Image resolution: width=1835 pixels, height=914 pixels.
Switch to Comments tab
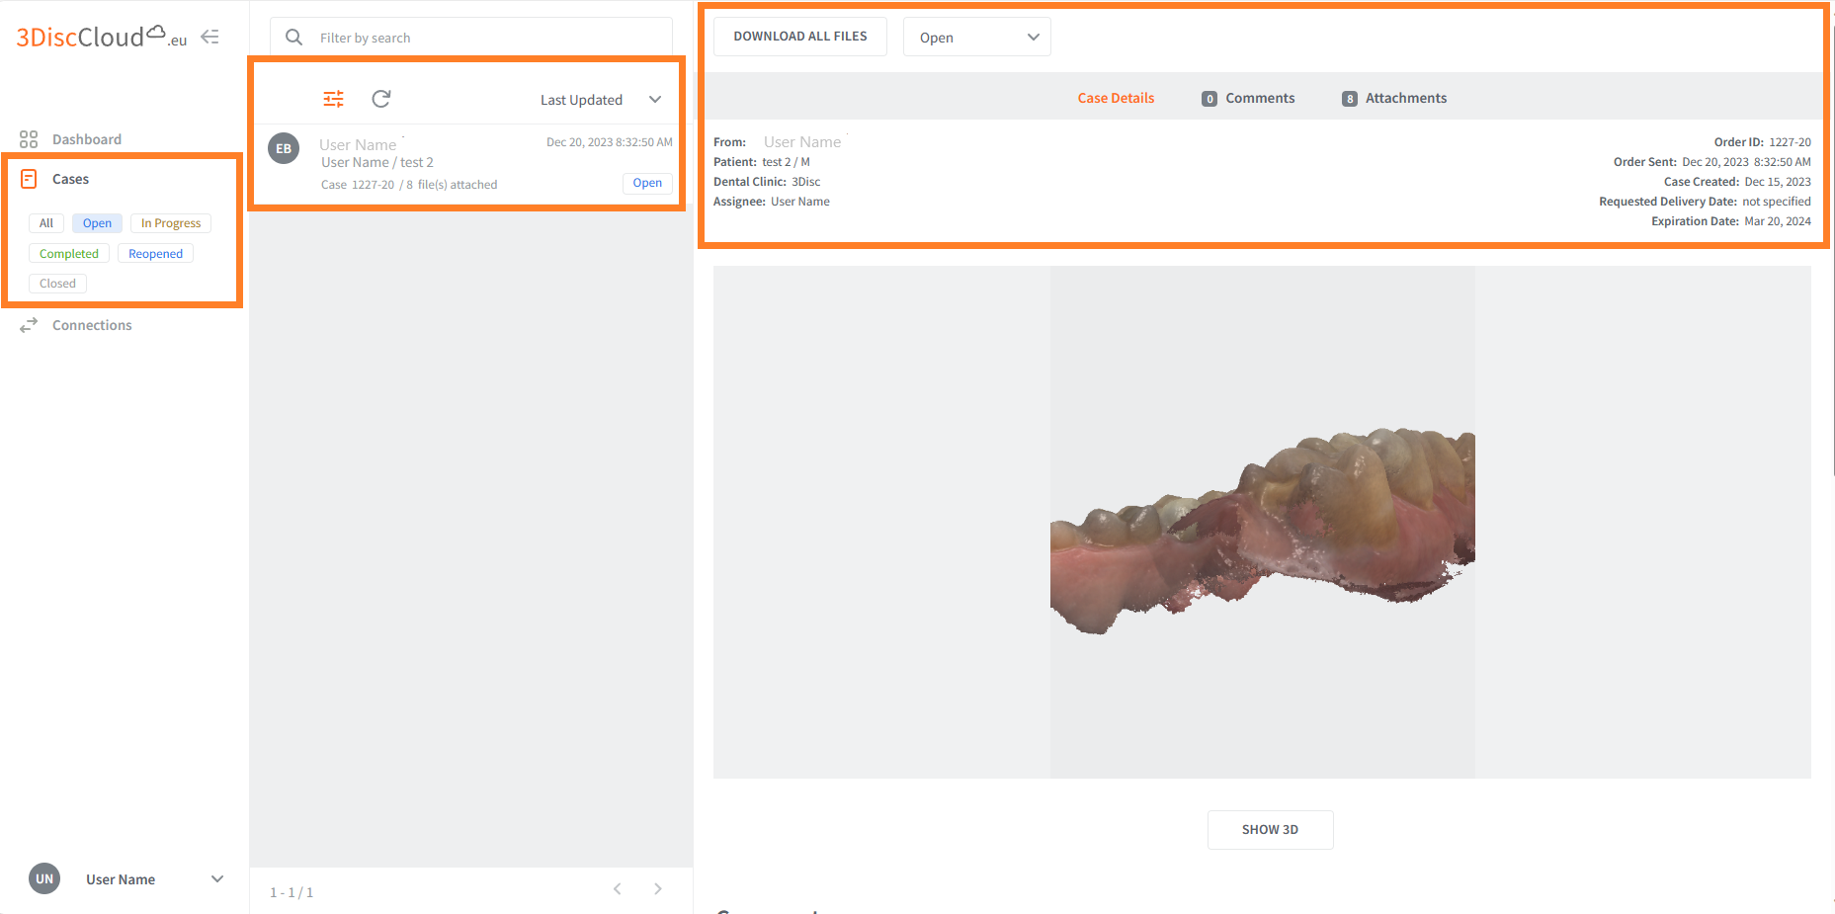coord(1248,98)
